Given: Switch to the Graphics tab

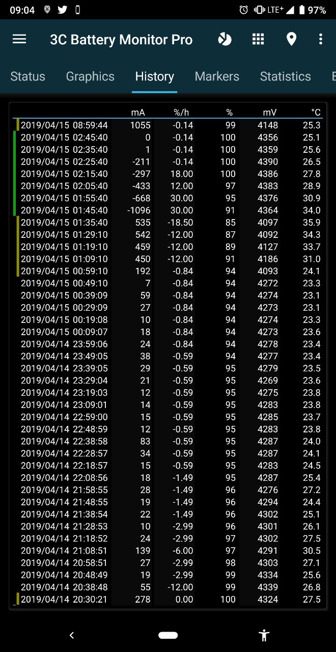Looking at the screenshot, I should (x=90, y=76).
